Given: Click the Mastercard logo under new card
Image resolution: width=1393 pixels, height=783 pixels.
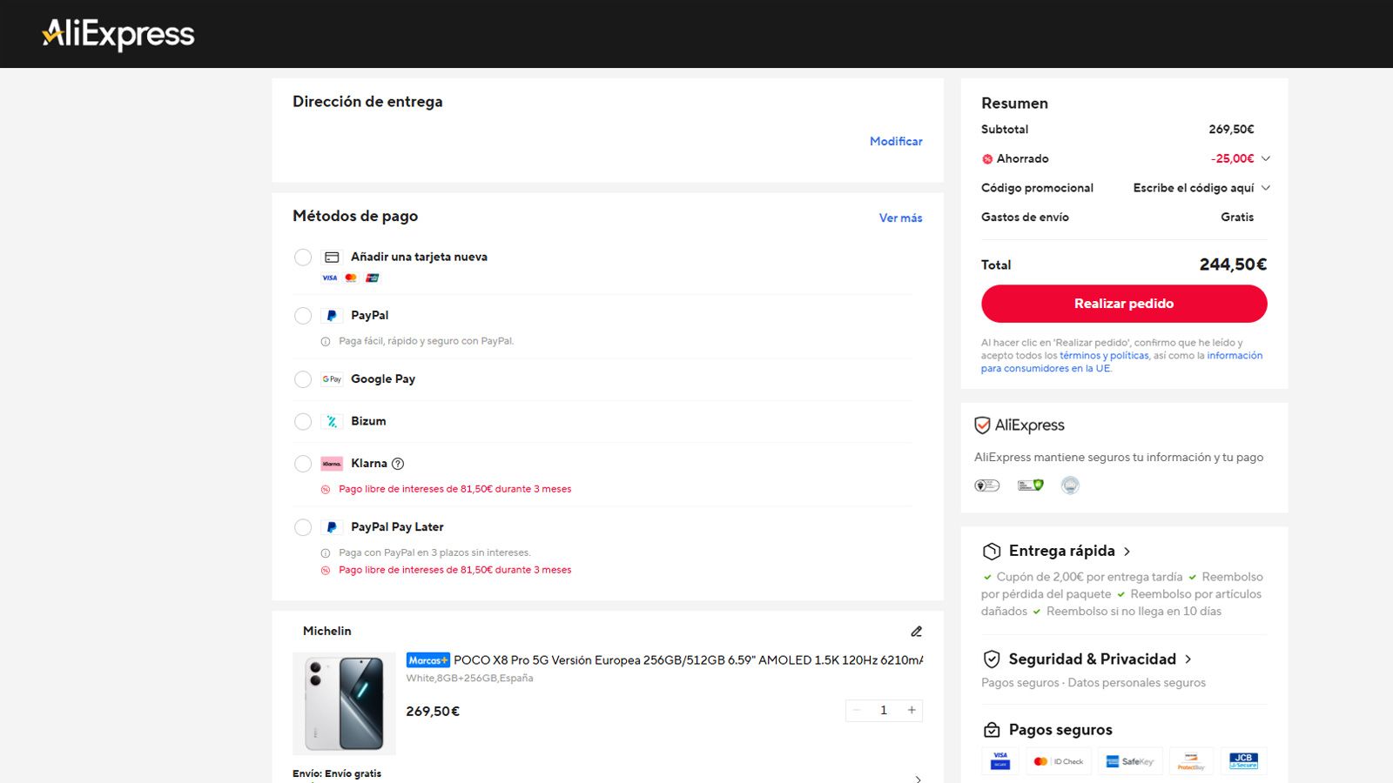Looking at the screenshot, I should pos(351,278).
